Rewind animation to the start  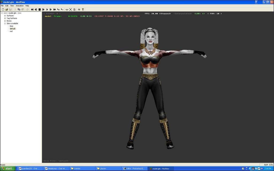(32, 9)
